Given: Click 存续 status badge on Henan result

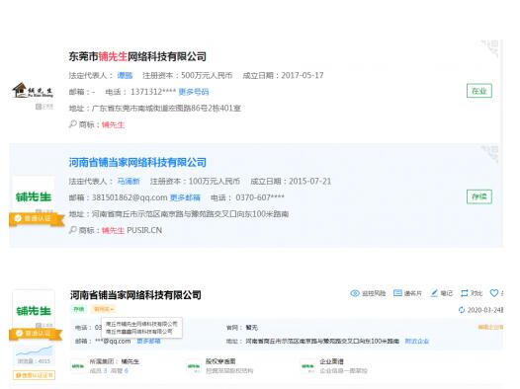Looking at the screenshot, I should (479, 196).
